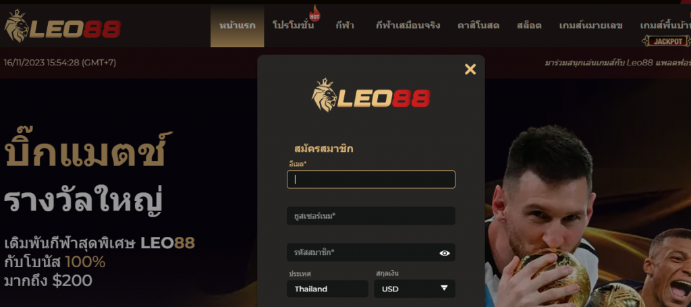
Task: Toggle password visibility eye icon
Action: click(445, 253)
